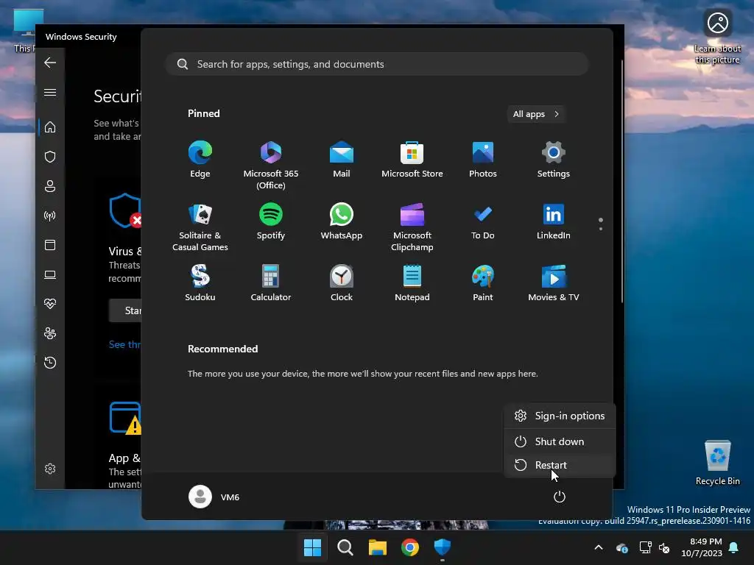
Task: Show hidden system tray icons chevron
Action: pos(599,547)
